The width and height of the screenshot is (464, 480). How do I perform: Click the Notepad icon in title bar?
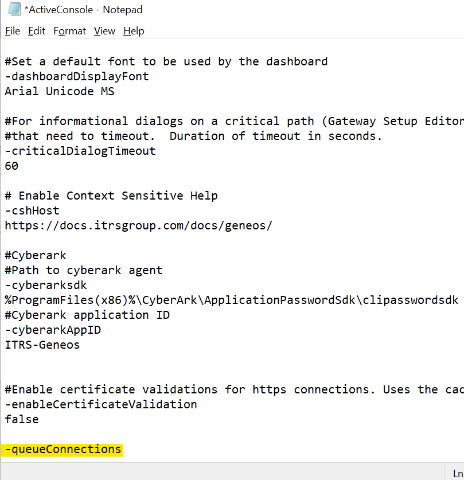(13, 10)
